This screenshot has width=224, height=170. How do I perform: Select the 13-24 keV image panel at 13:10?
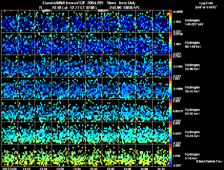(26, 133)
